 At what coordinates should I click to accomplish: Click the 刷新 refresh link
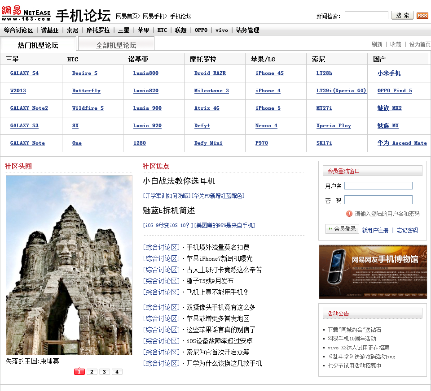(x=377, y=44)
